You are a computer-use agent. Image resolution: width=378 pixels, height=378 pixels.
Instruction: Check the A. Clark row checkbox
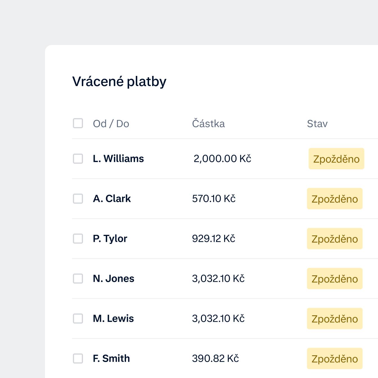78,199
